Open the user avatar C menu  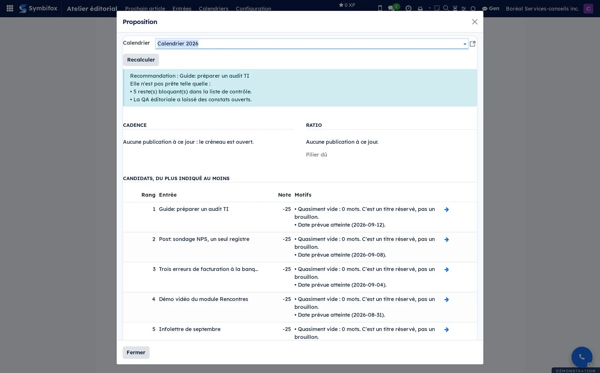[x=588, y=8]
